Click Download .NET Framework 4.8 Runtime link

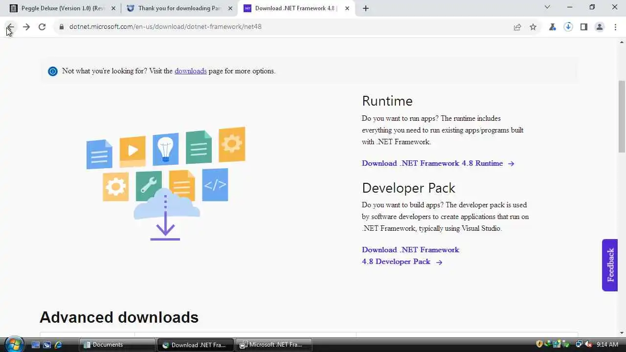click(x=438, y=163)
